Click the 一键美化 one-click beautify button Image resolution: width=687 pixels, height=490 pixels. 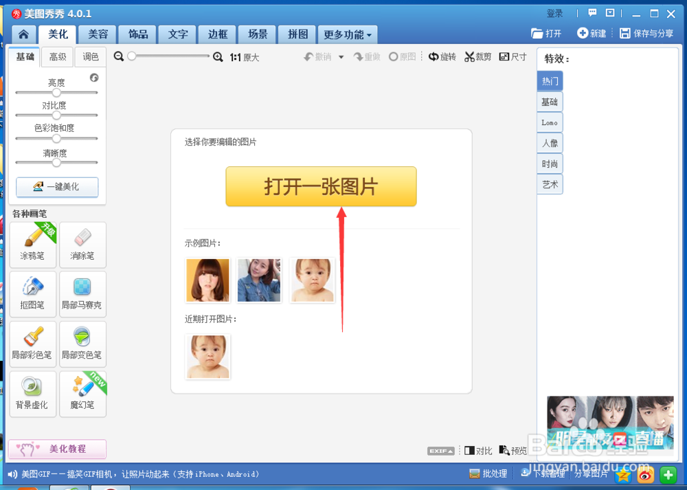(57, 187)
